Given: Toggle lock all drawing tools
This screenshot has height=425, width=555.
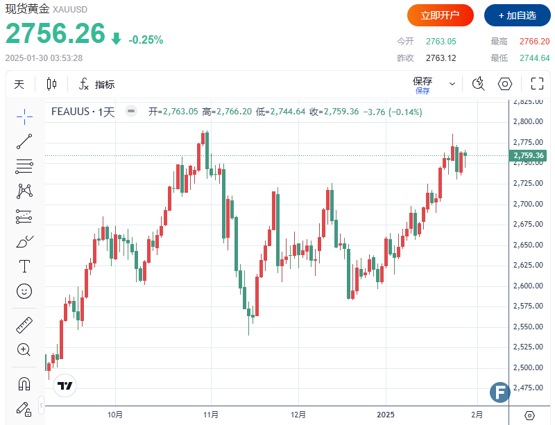Looking at the screenshot, I should [x=24, y=408].
